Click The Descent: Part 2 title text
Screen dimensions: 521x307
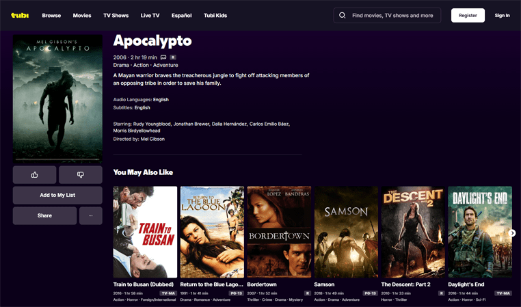(405, 284)
